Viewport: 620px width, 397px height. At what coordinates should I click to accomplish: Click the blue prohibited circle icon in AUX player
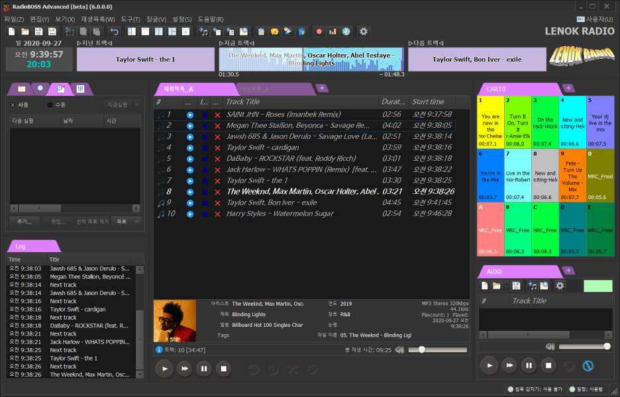pos(588,366)
